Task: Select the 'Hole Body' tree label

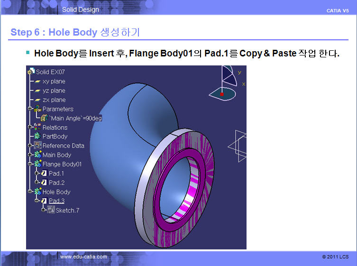Action: (56, 192)
